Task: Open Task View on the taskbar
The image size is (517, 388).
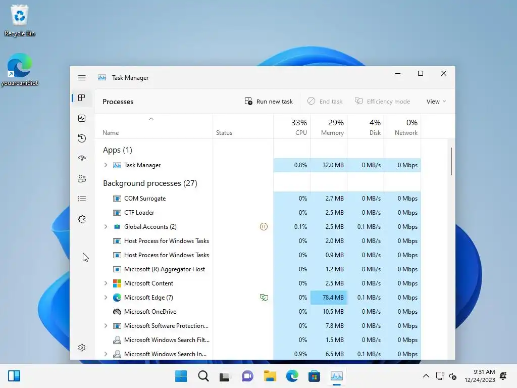Action: click(x=225, y=376)
